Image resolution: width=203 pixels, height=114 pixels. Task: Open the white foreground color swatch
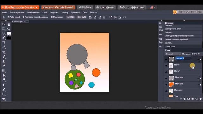[9, 33]
